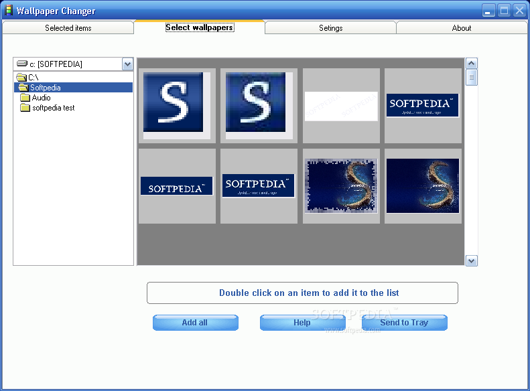Select the second S logo thumbnail

[x=259, y=106]
